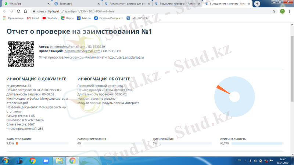The width and height of the screenshot is (294, 165).
Task: Reload the current page
Action: [x=18, y=11]
